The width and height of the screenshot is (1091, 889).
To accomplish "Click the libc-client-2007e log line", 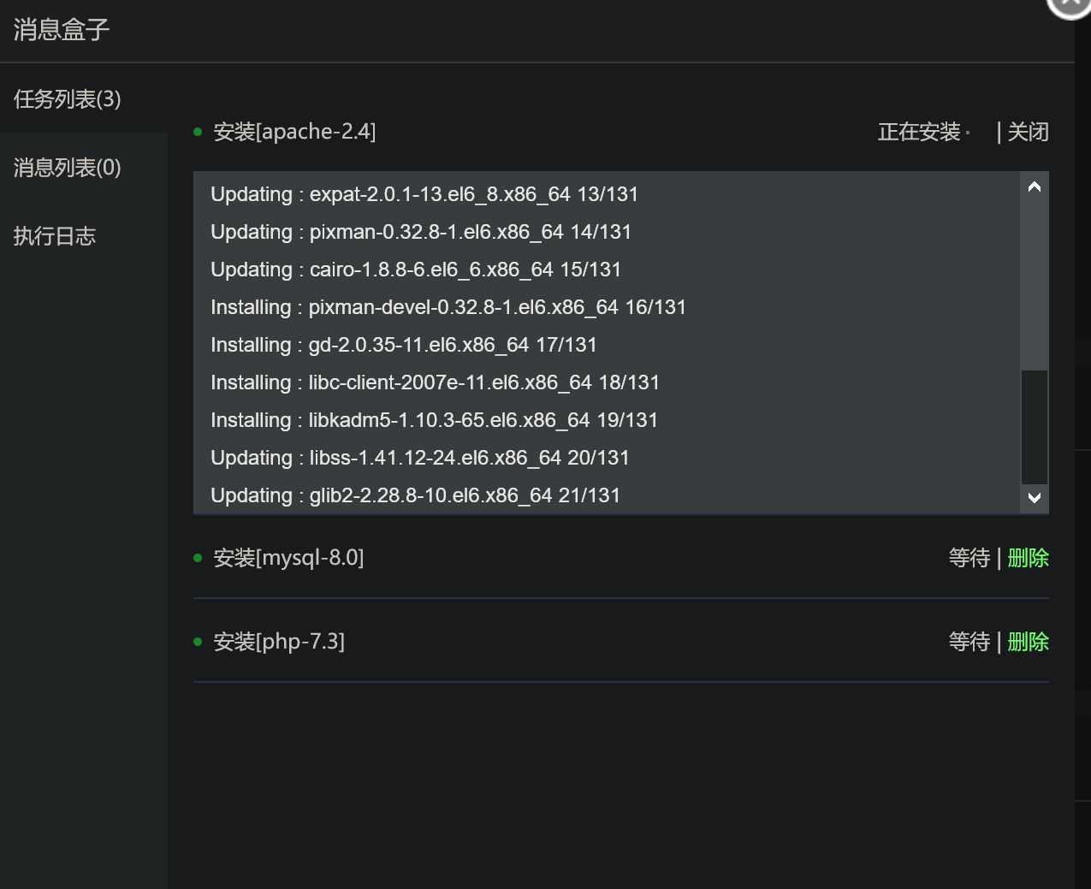I will tap(436, 382).
